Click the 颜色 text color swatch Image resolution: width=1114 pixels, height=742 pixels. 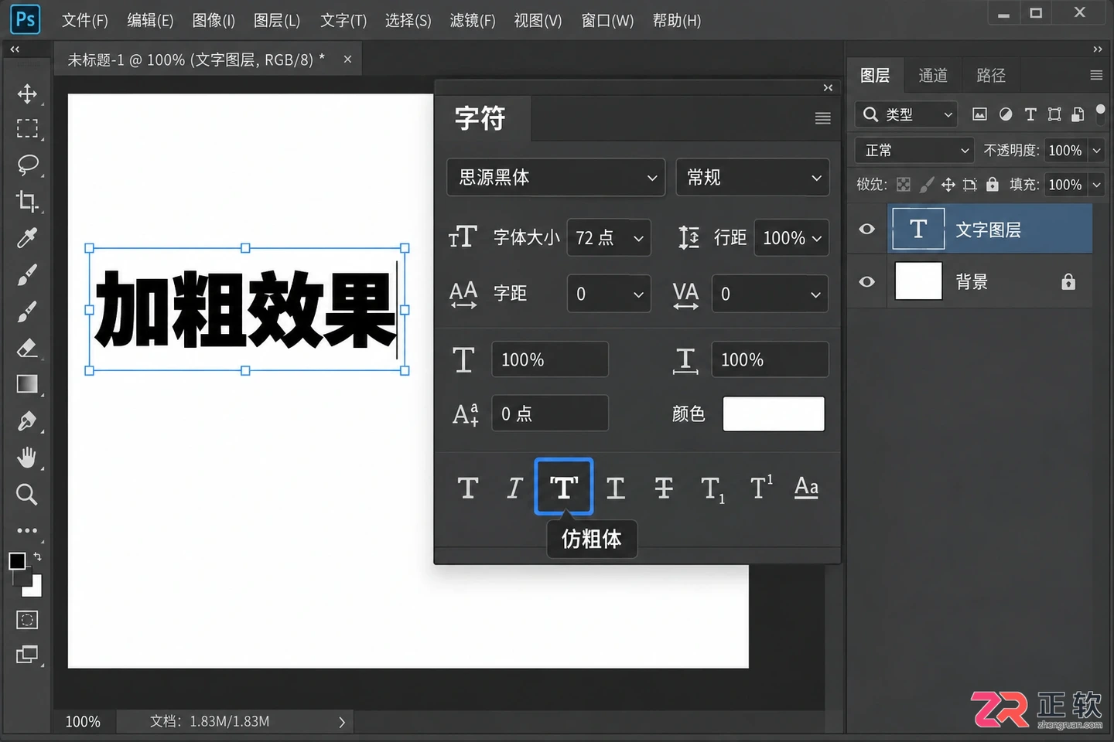(x=774, y=414)
